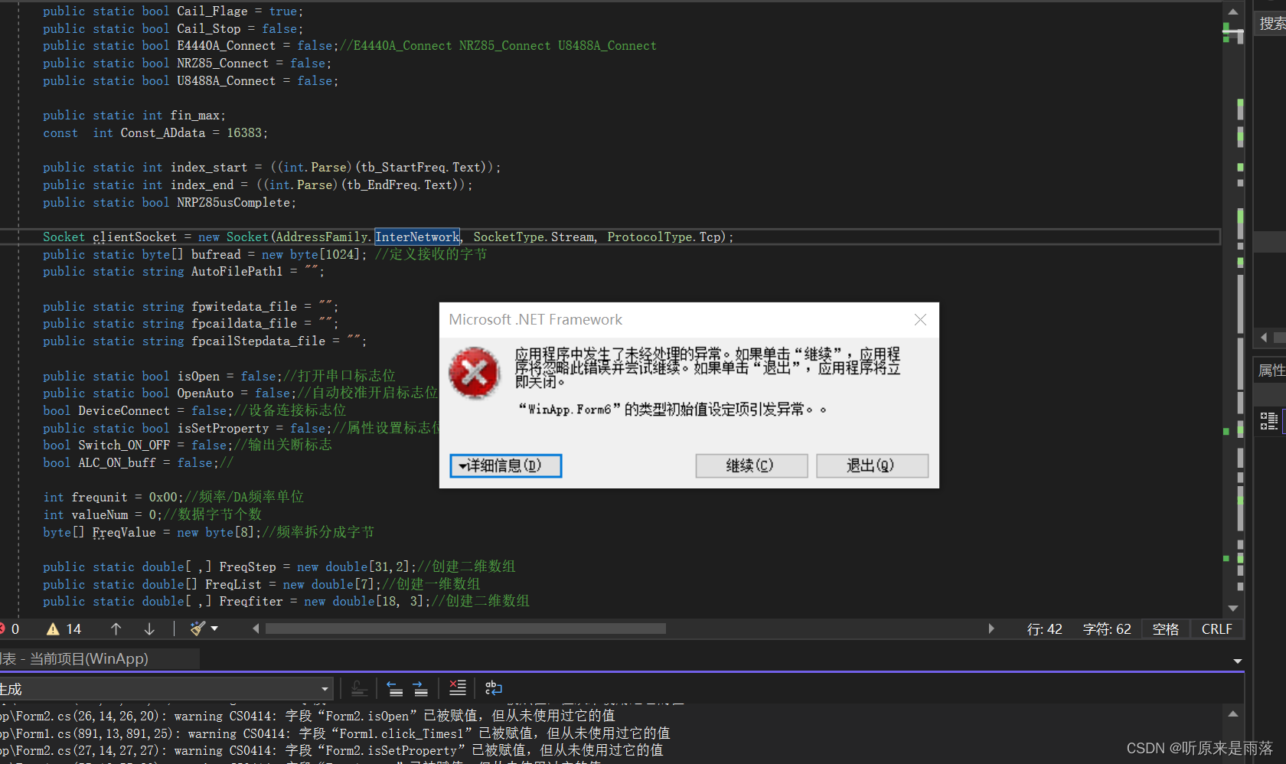
Task: Click the DeviceConnect = false code line
Action: tap(194, 410)
